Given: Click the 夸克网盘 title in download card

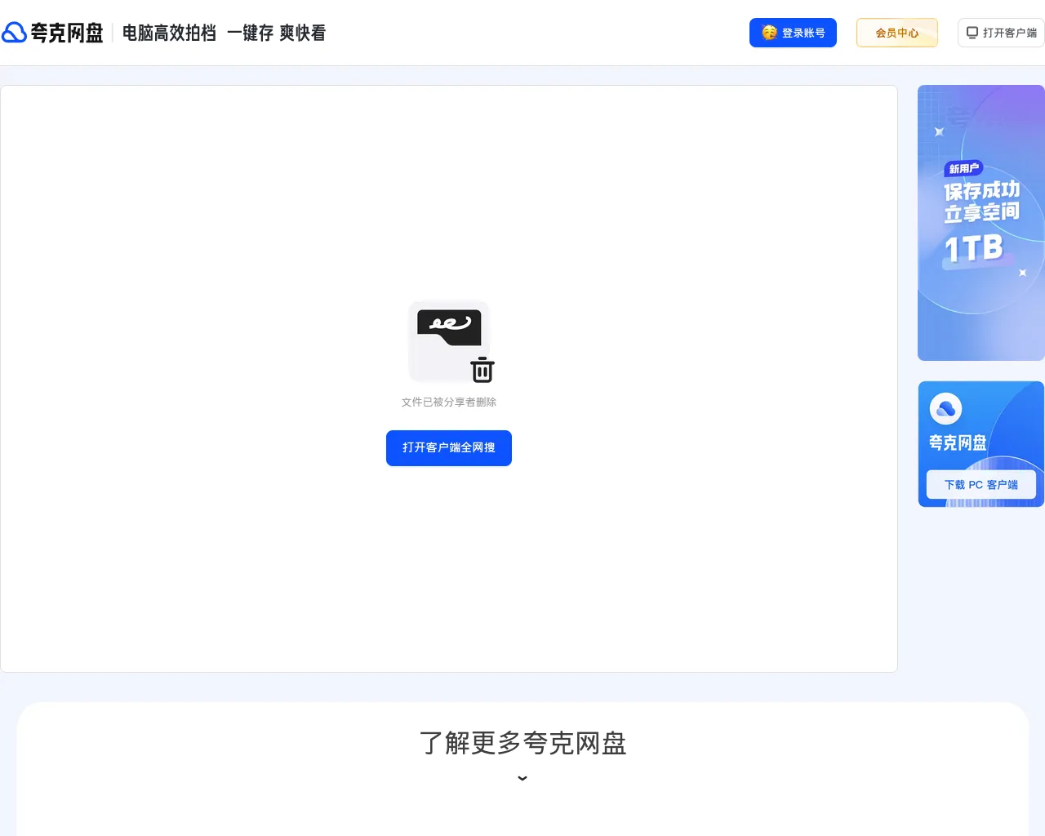Looking at the screenshot, I should [958, 442].
